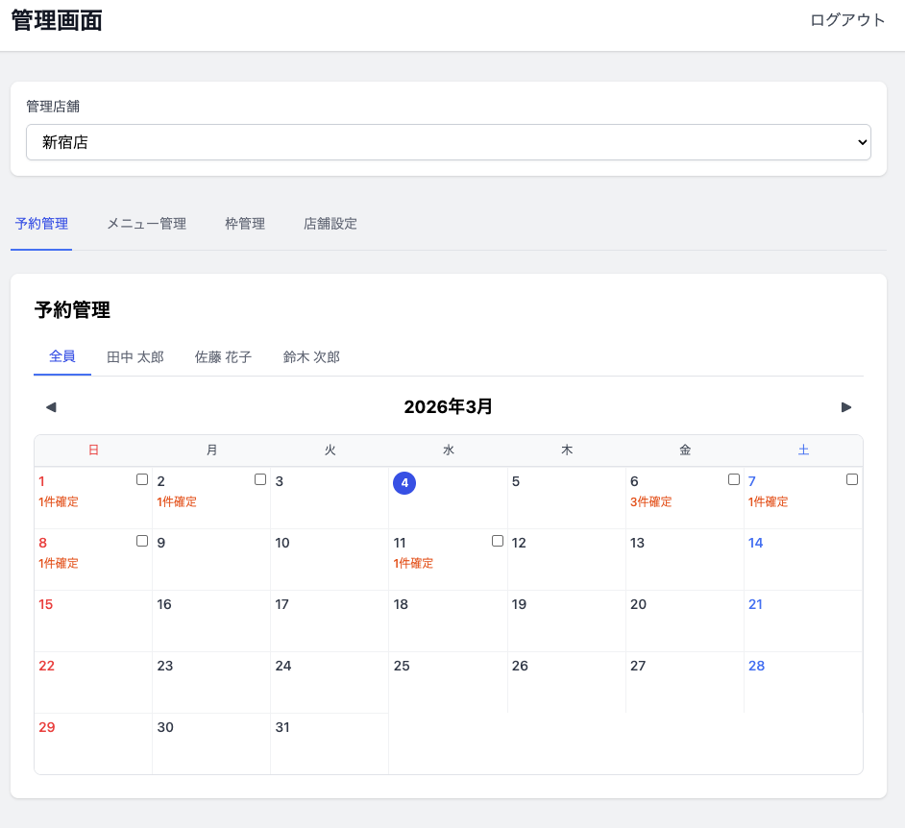Filter by staff 田中 太郎
Screen dimensions: 905x828
[x=135, y=357]
